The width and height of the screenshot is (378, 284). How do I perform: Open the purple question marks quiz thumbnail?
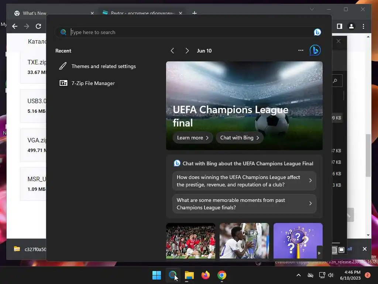298,241
